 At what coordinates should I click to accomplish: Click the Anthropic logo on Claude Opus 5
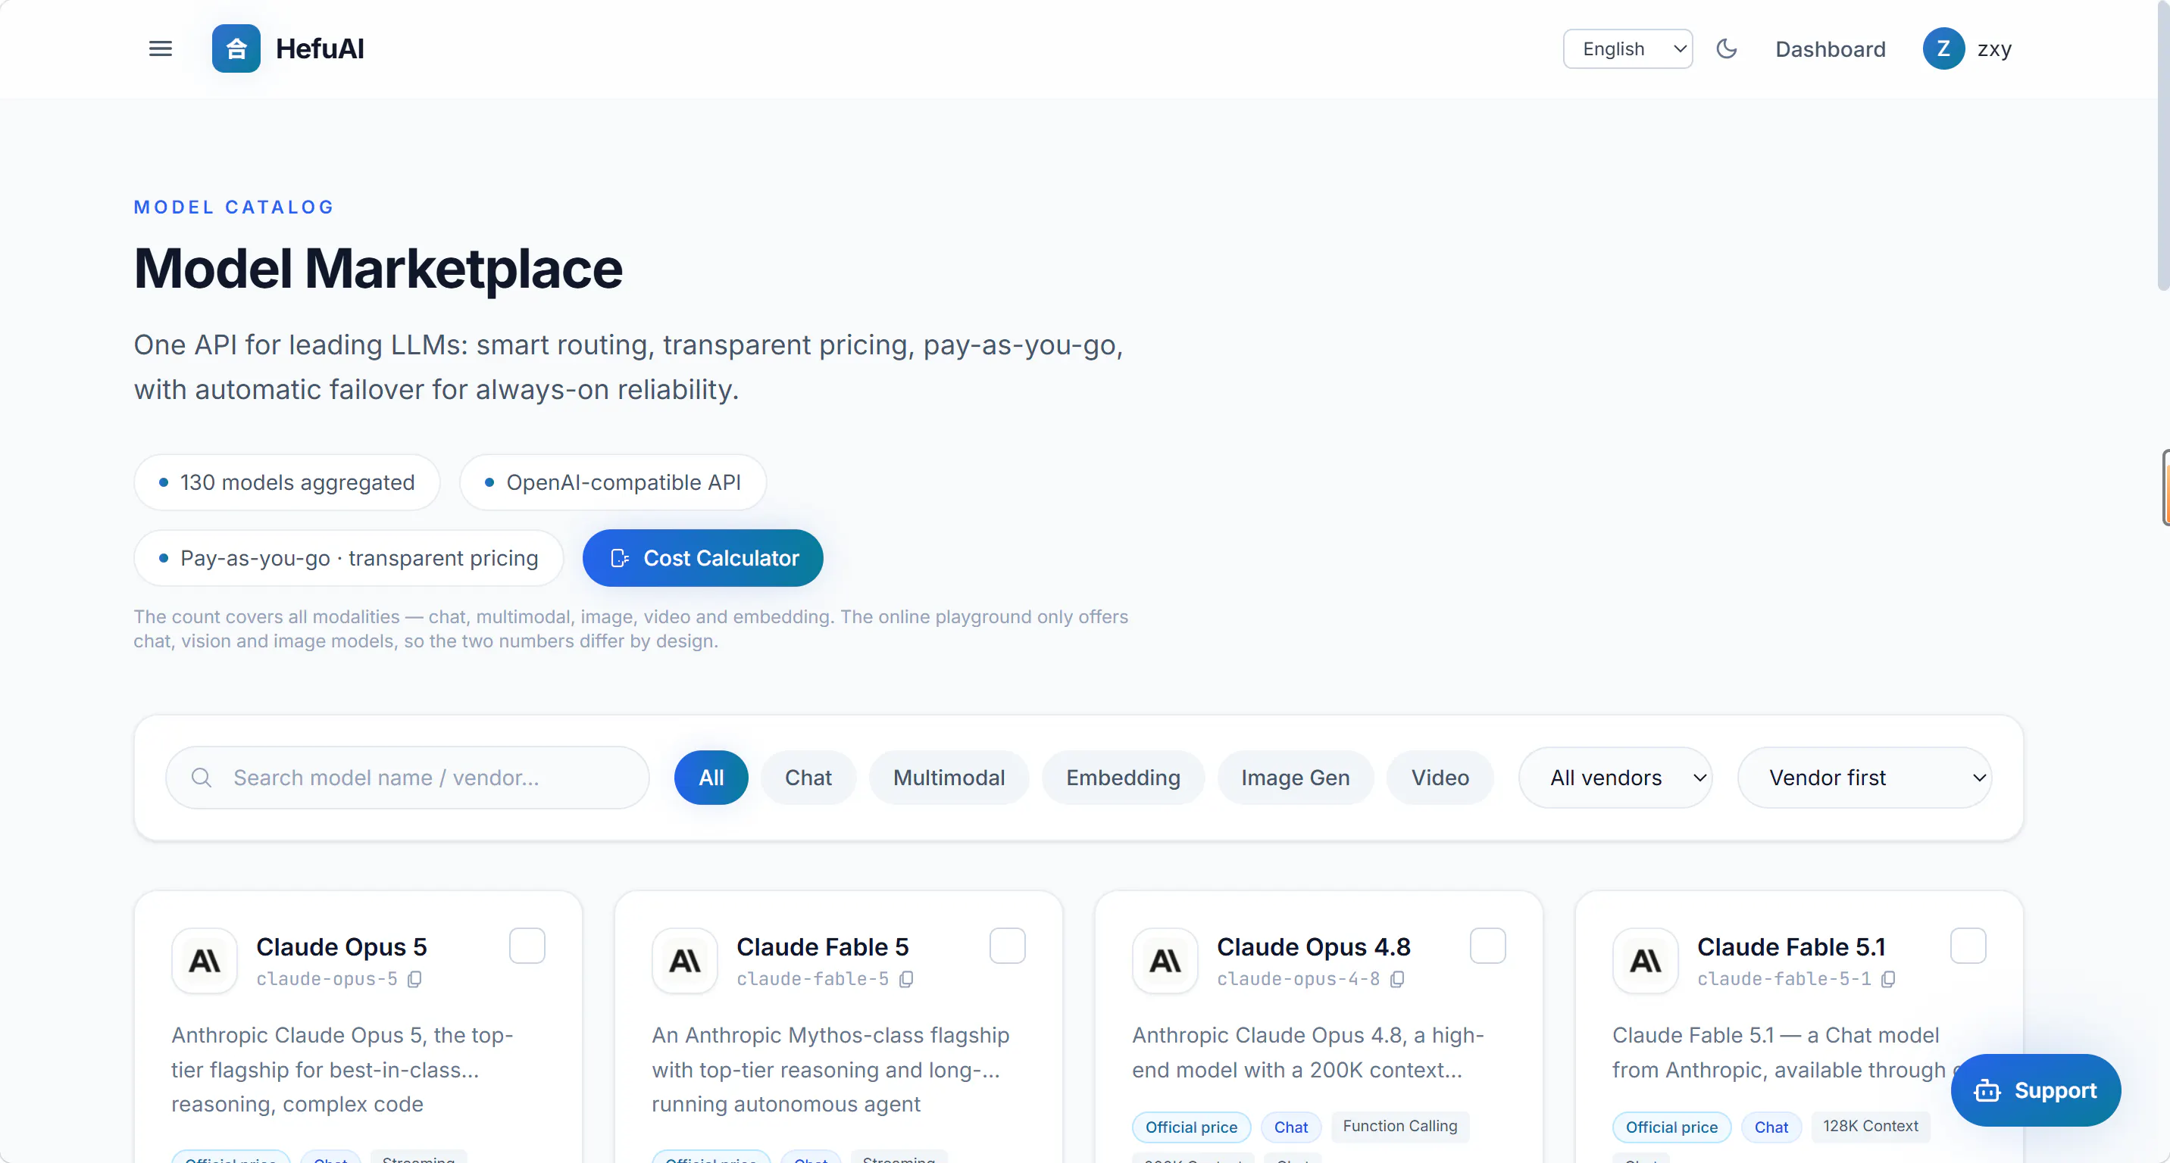coord(205,960)
